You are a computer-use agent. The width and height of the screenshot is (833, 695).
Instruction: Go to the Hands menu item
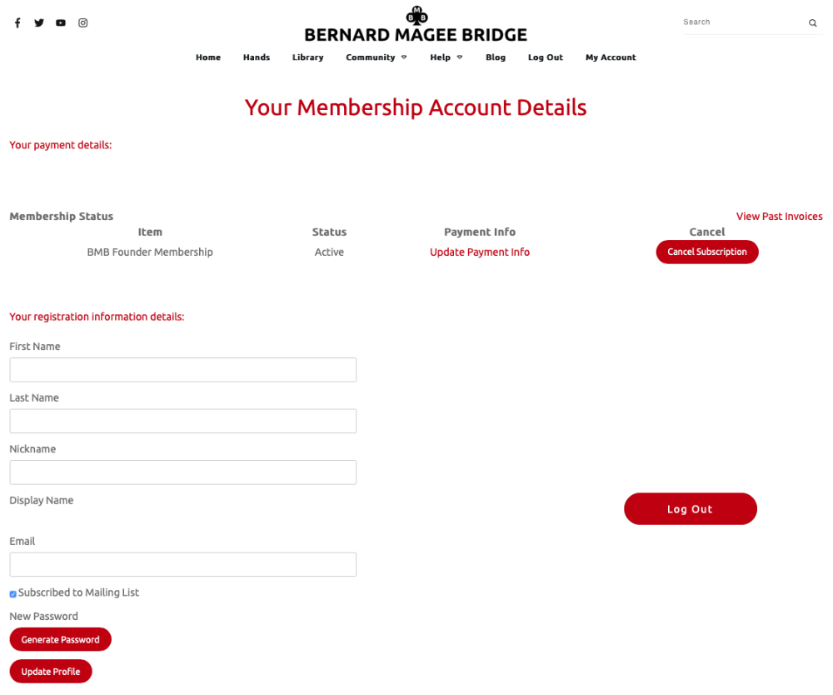tap(257, 57)
